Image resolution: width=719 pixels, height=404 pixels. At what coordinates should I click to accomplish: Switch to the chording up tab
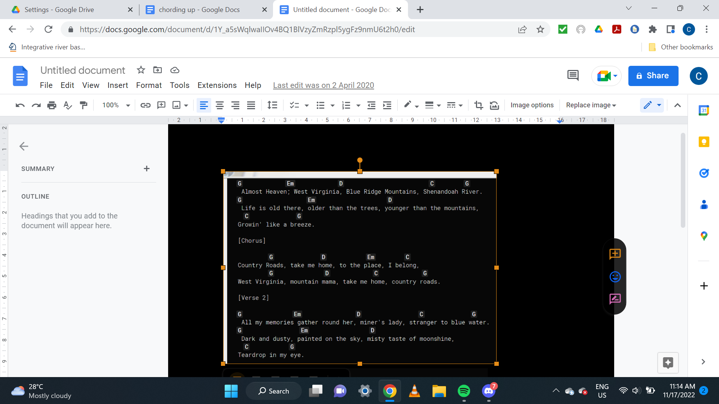(199, 10)
